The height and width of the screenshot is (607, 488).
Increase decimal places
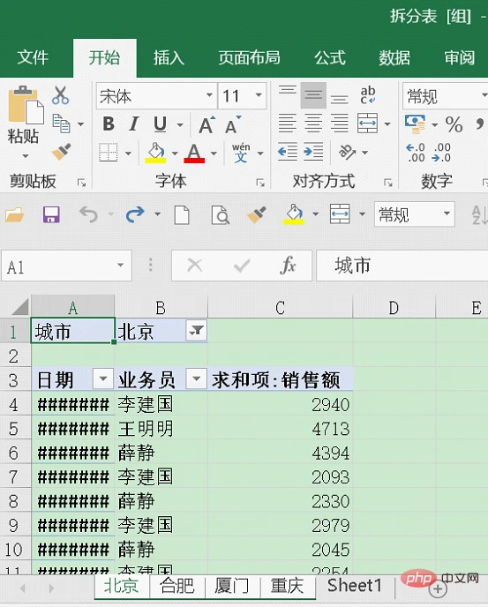click(416, 153)
